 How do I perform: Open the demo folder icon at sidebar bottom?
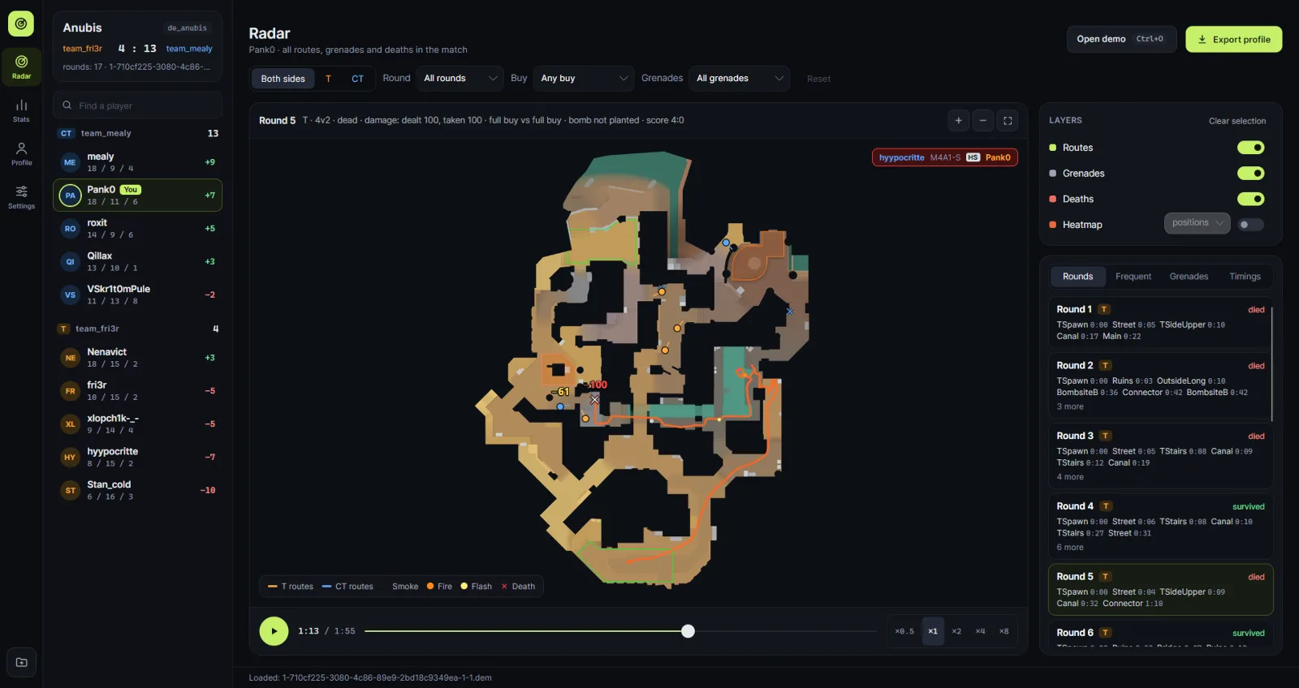click(x=21, y=662)
